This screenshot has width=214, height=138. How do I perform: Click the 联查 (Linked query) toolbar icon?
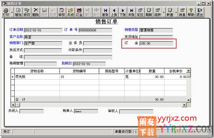[170, 12]
